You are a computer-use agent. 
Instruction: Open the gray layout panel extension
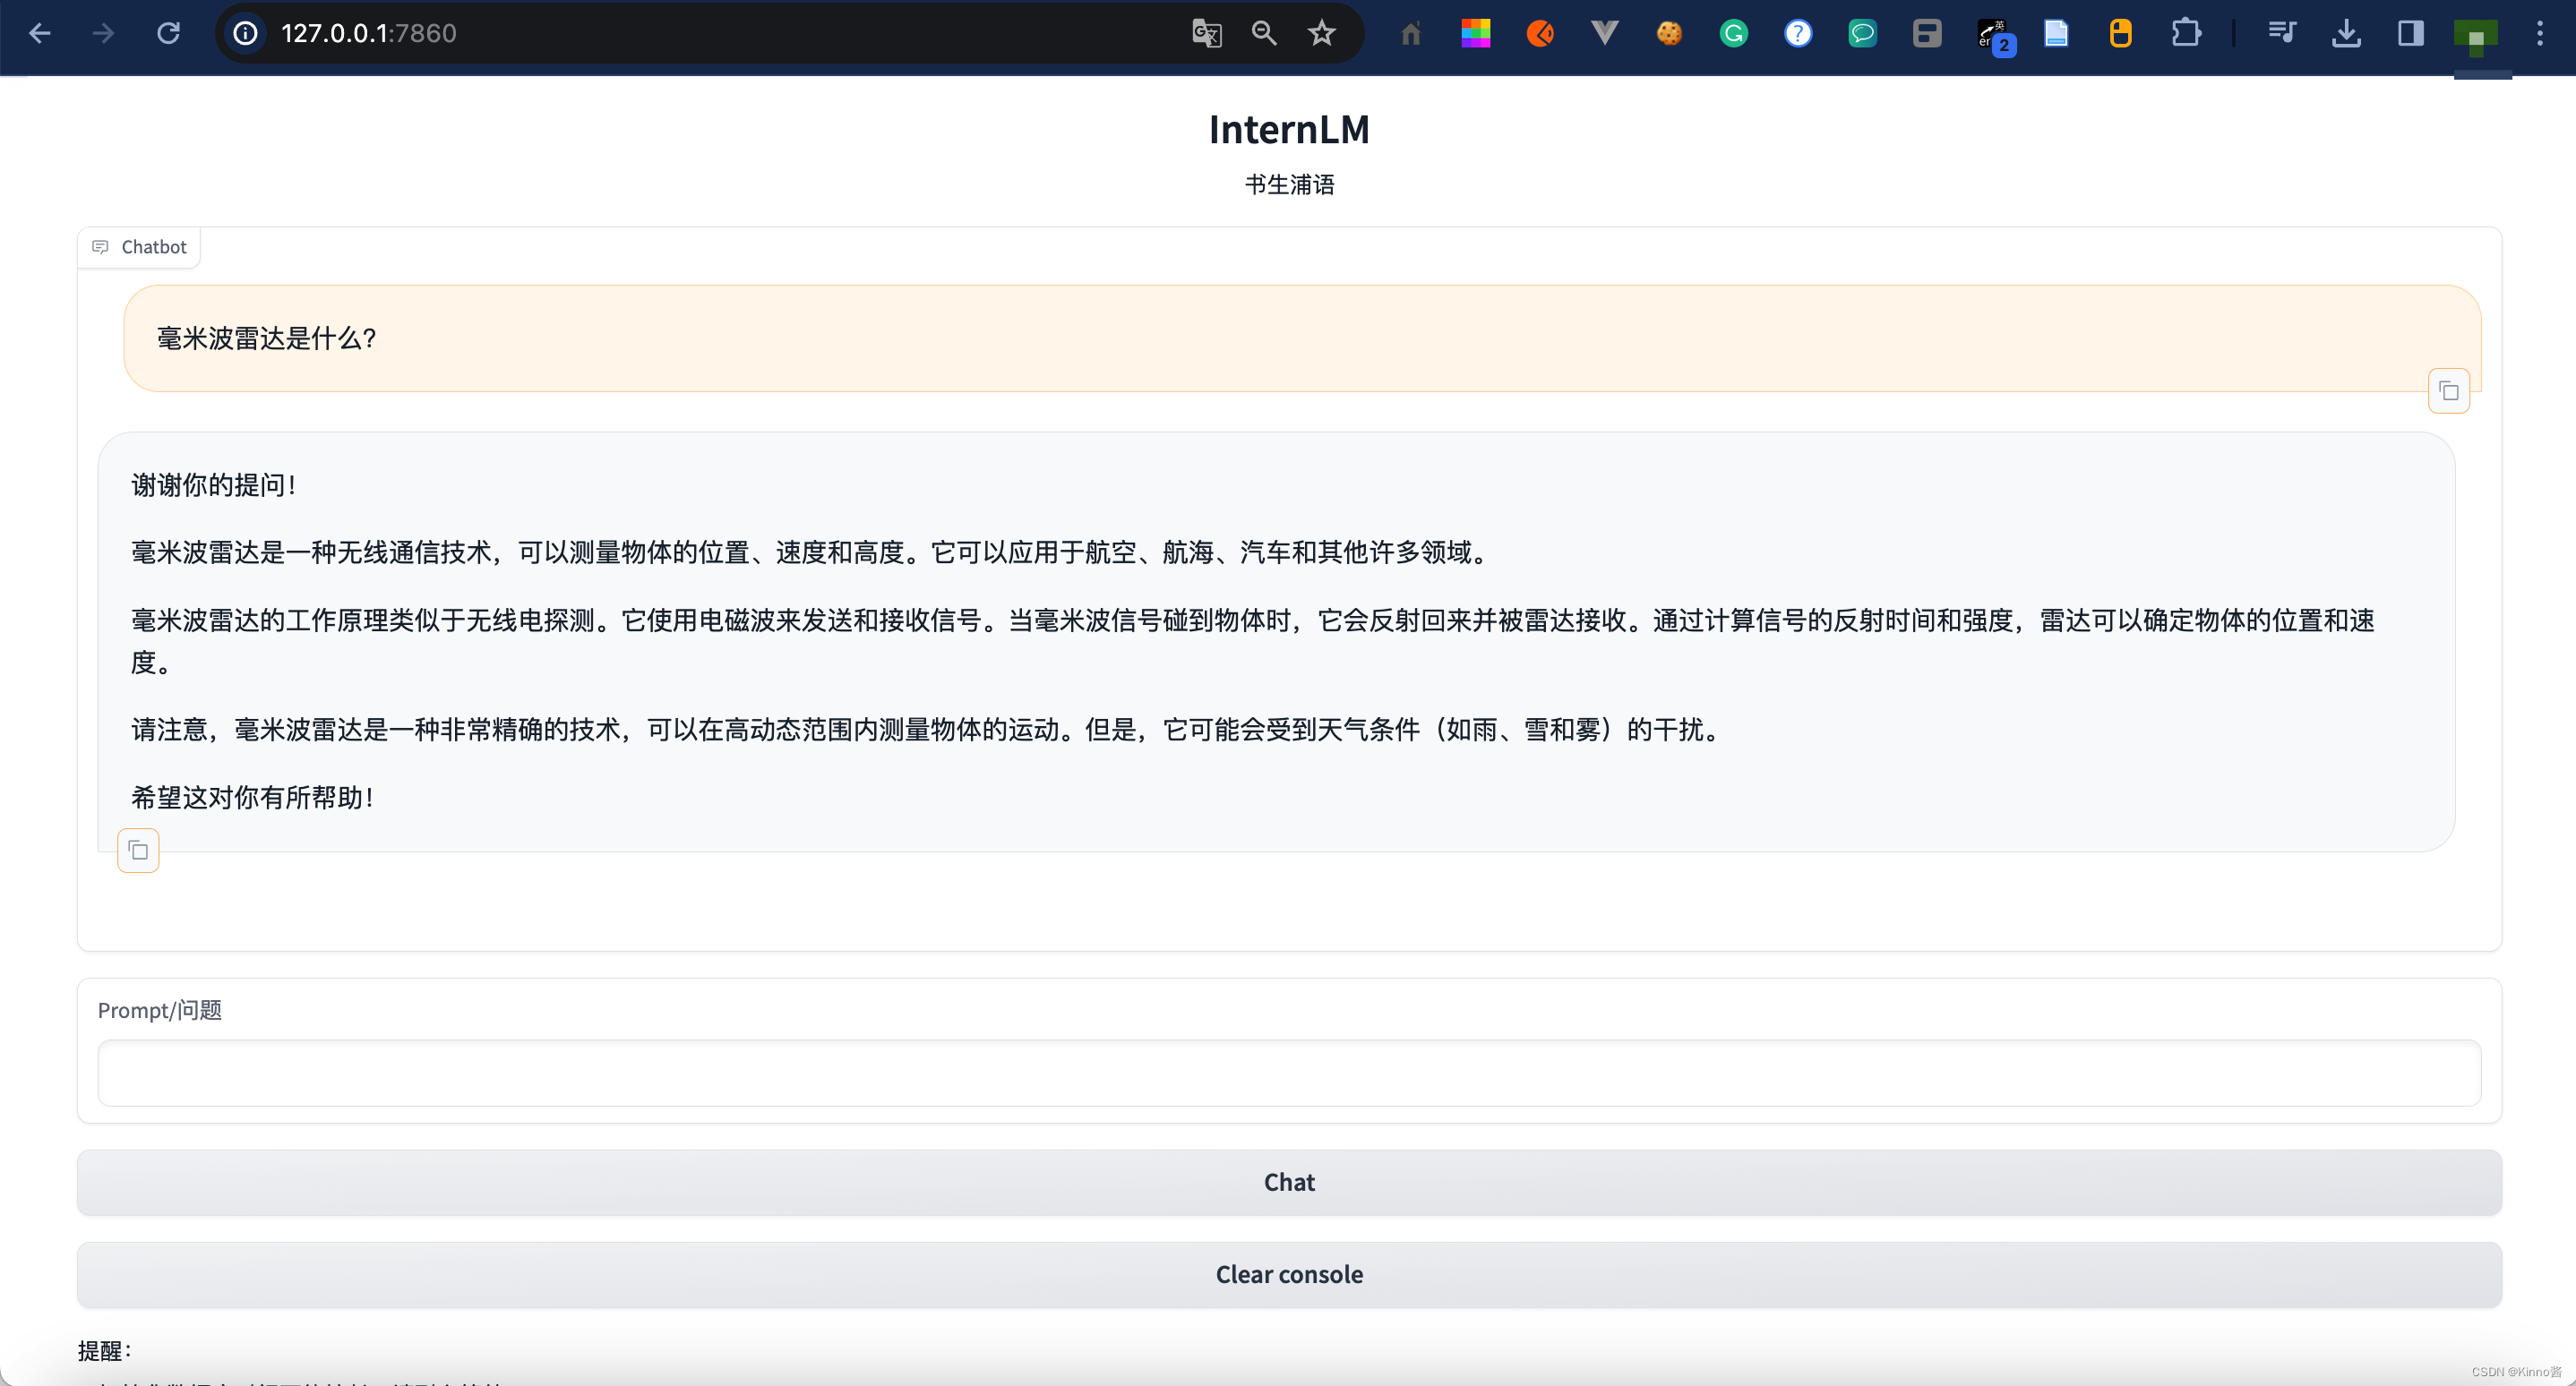click(1927, 34)
